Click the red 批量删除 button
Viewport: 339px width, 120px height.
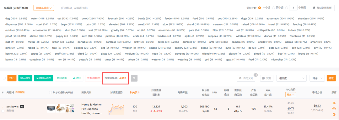pos(93,78)
